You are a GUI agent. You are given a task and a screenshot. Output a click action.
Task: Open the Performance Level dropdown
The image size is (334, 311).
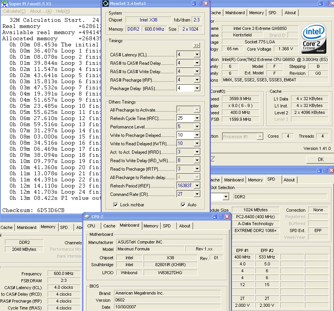tap(197, 127)
